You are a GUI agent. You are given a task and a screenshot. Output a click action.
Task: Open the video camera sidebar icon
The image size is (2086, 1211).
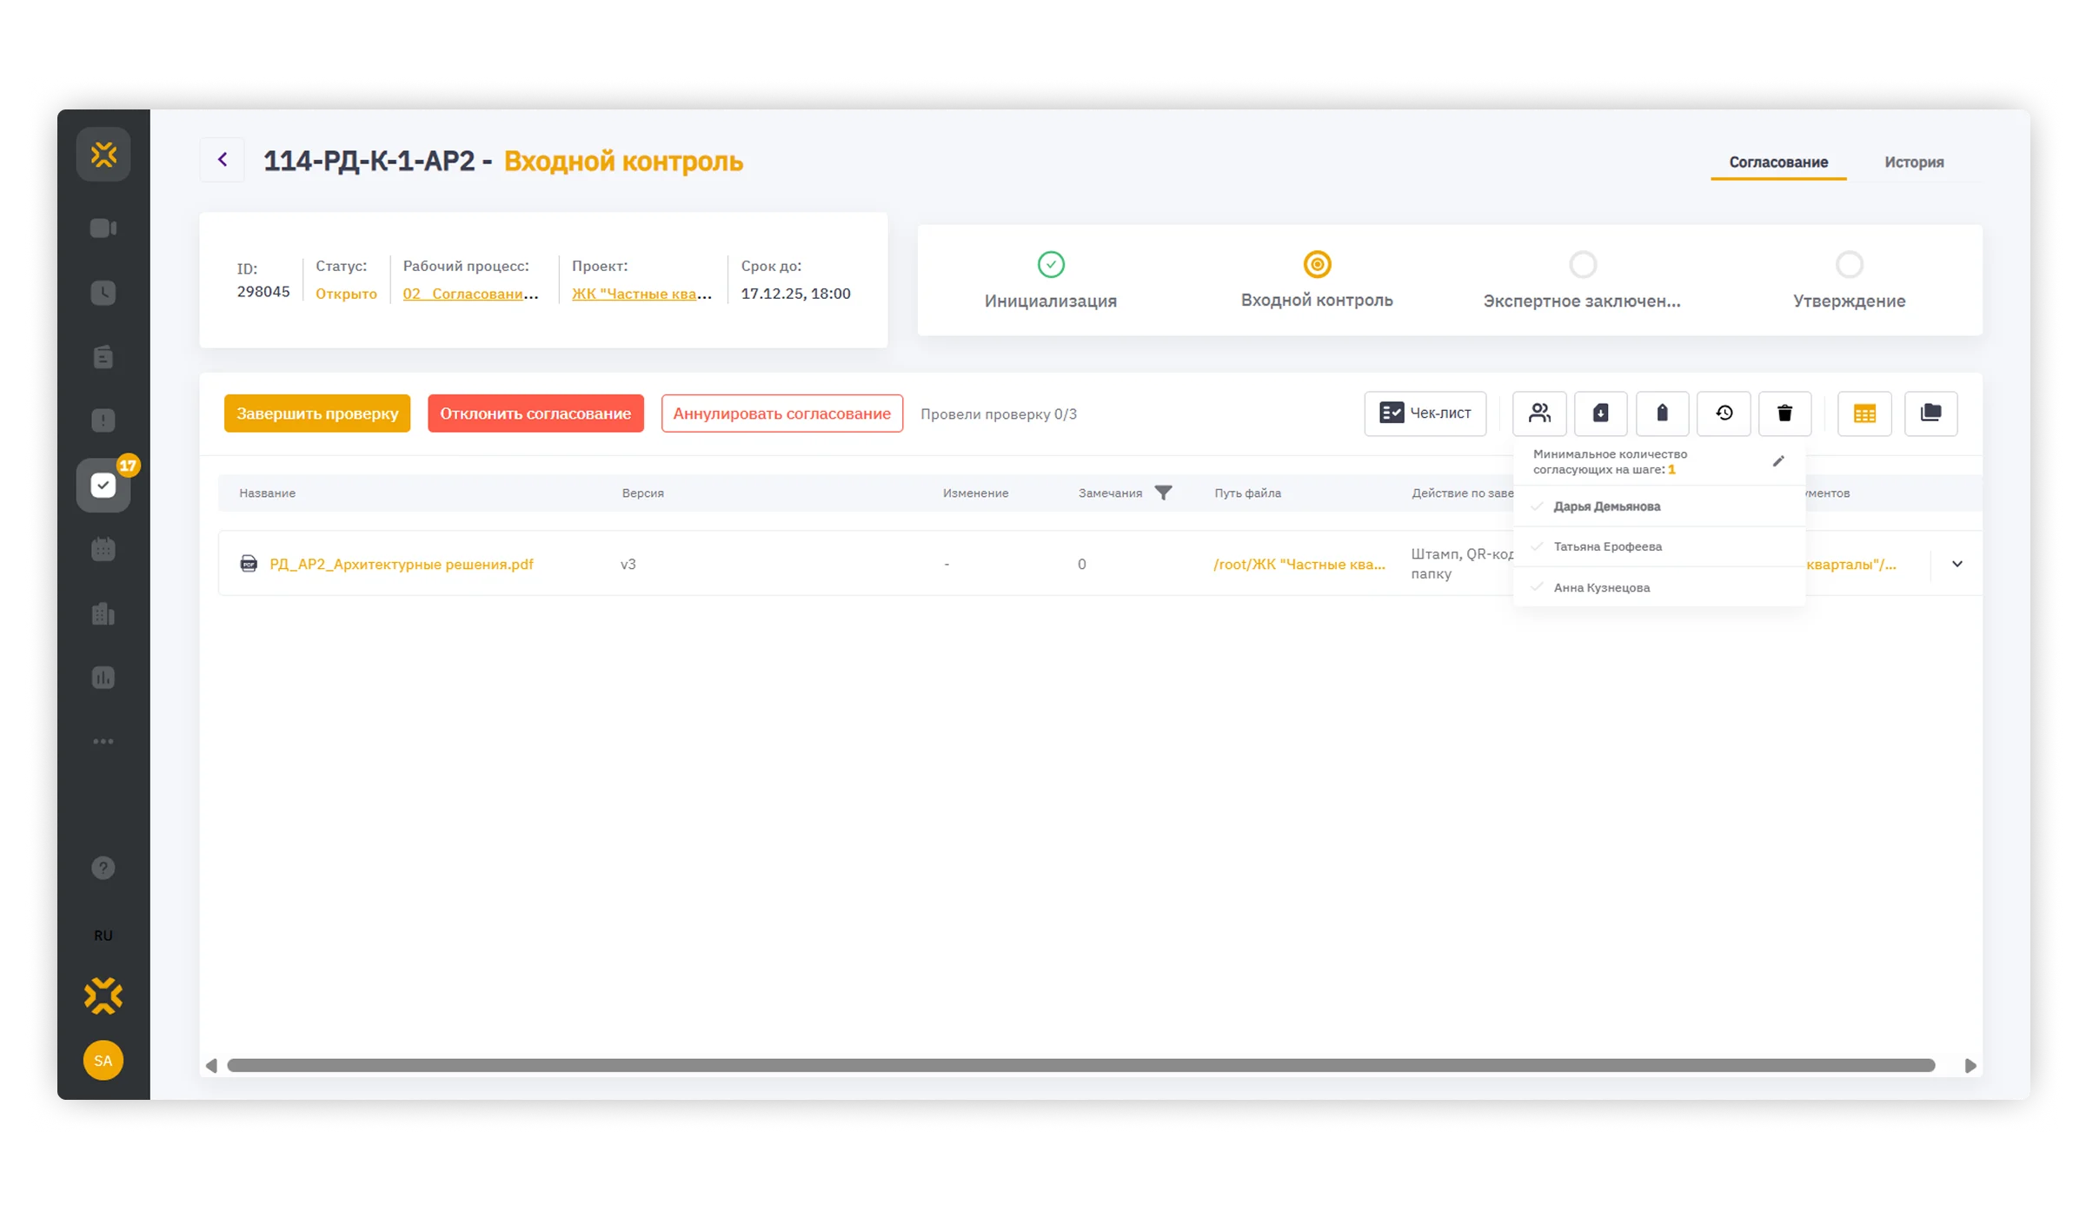point(103,228)
